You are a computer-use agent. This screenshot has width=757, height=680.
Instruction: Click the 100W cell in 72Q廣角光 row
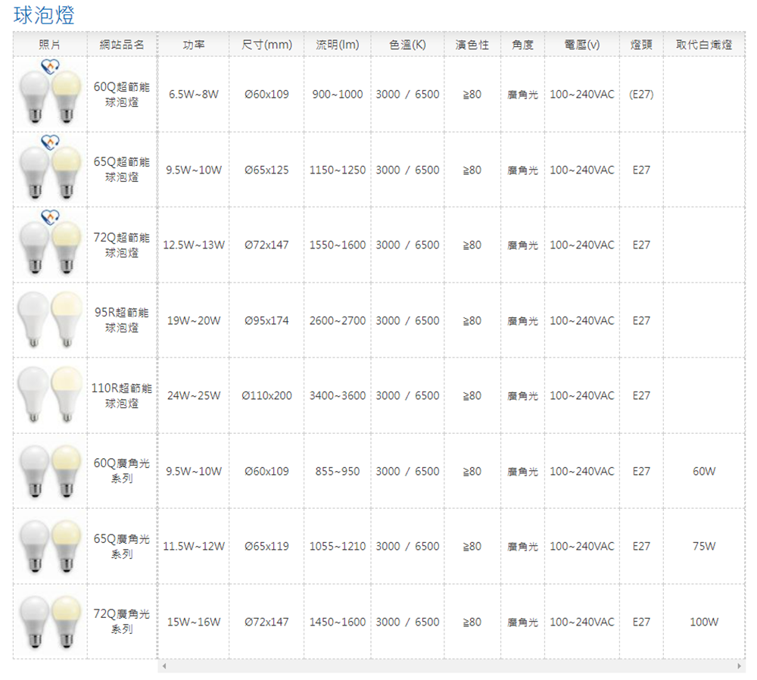tap(703, 622)
